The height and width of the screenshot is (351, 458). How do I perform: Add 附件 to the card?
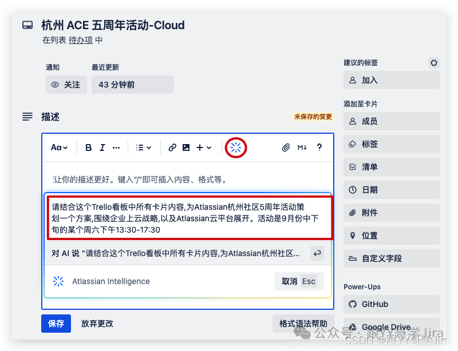click(x=392, y=213)
